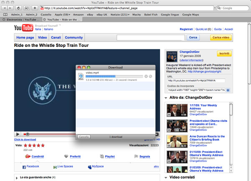The height and width of the screenshot is (181, 251).
Task: Click the ChangeDotGov channel avatar thumbnail
Action: click(172, 57)
